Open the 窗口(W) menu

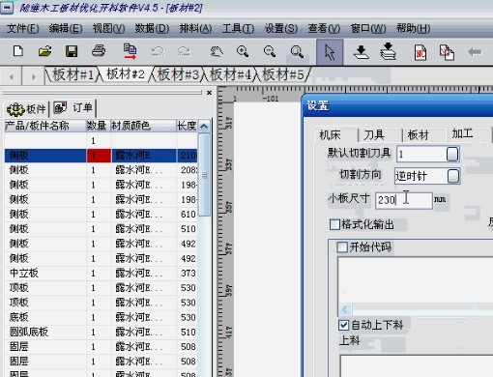tap(368, 29)
